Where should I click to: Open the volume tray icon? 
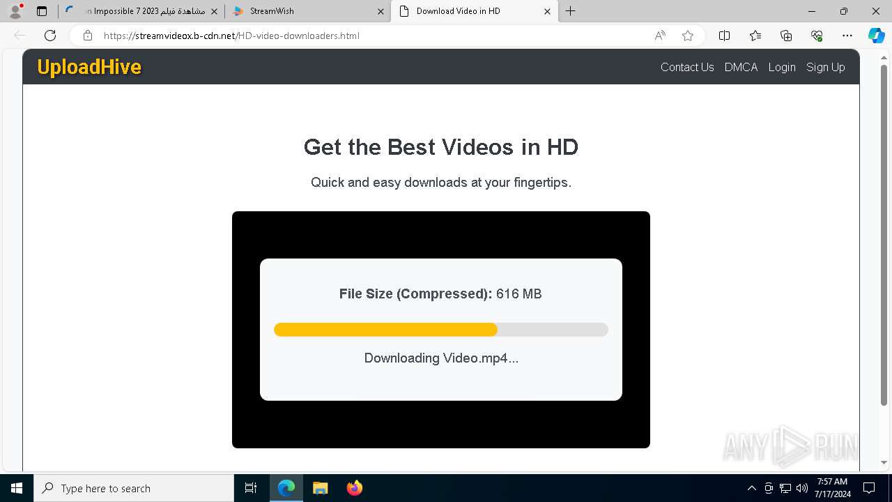801,488
